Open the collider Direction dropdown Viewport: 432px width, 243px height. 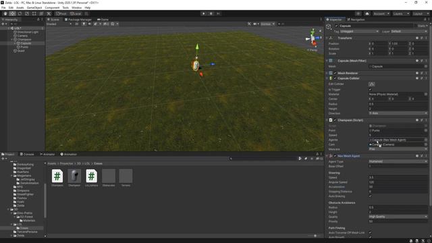coord(398,113)
